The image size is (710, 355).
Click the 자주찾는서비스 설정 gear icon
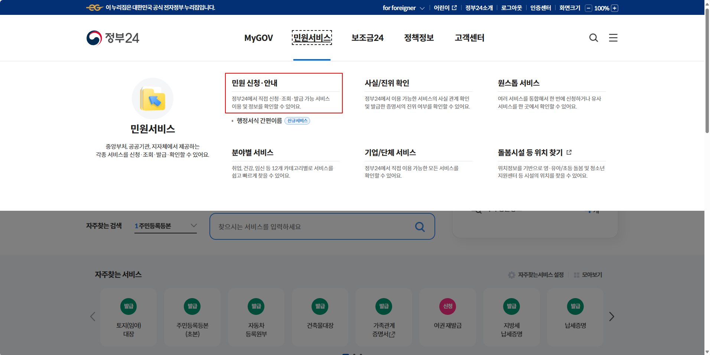click(x=512, y=275)
